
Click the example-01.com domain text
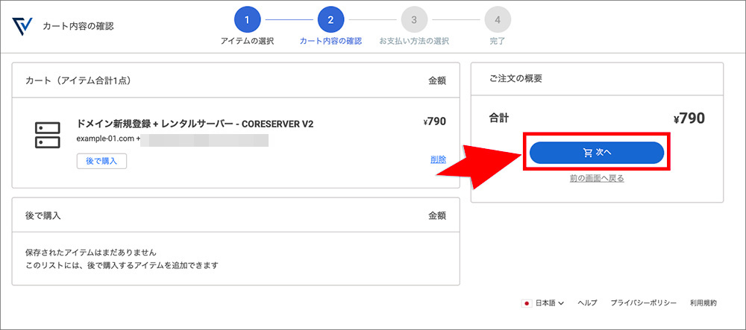105,139
